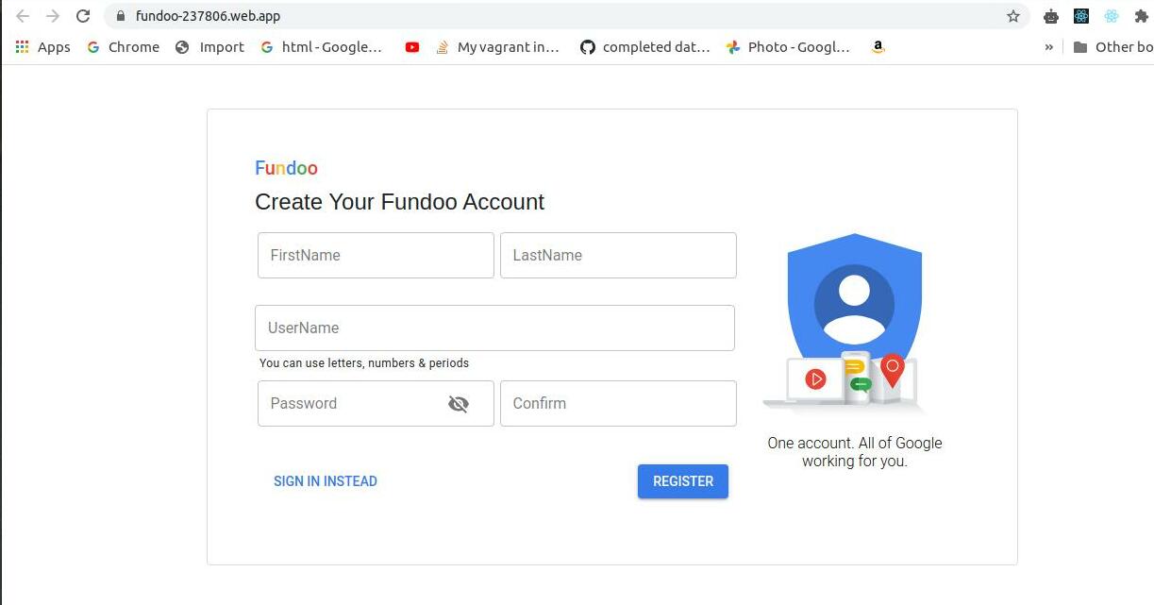1154x605 pixels.
Task: Open the dark square React extension icon
Action: [1081, 16]
